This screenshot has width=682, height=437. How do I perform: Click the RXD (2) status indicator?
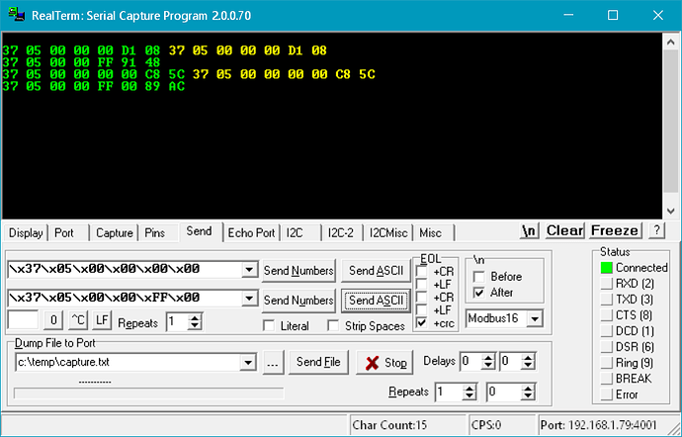[606, 284]
